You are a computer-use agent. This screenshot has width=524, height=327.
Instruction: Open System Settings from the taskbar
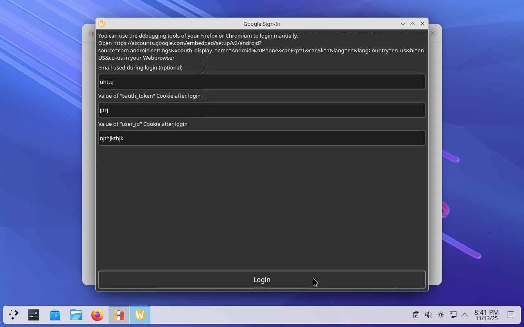pyautogui.click(x=34, y=315)
